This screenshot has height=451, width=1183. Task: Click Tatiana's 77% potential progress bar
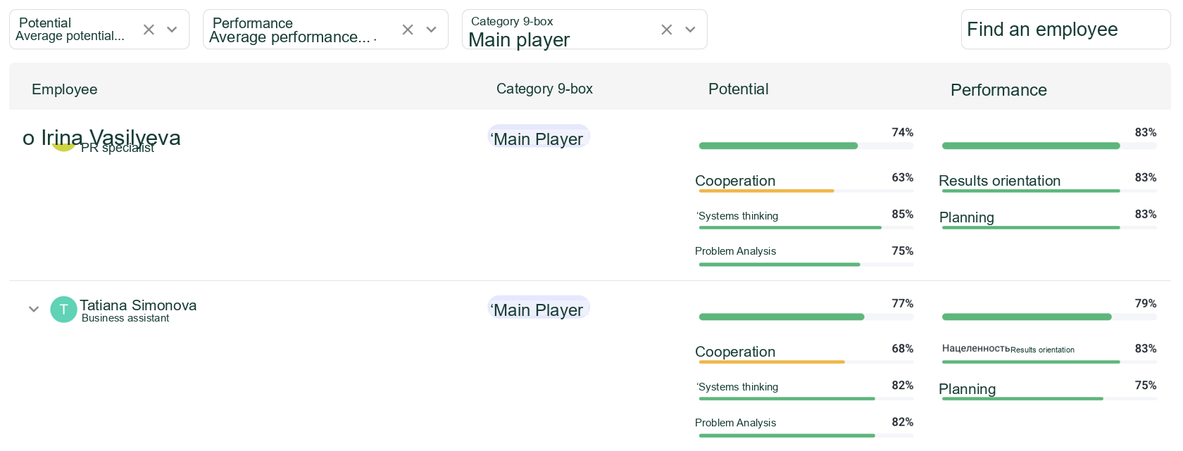[806, 317]
